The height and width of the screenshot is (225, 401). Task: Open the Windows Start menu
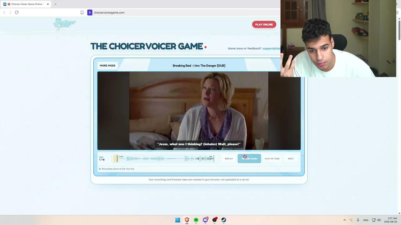[178, 220]
